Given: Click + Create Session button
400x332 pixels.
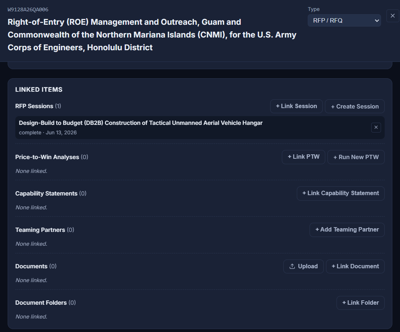Looking at the screenshot, I should (x=354, y=106).
